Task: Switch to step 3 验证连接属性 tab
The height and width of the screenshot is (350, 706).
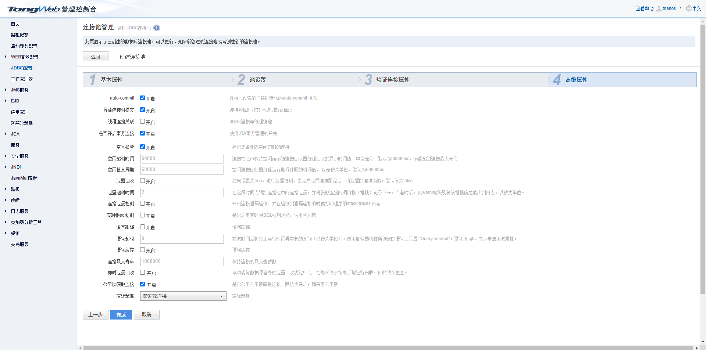Action: tap(454, 80)
